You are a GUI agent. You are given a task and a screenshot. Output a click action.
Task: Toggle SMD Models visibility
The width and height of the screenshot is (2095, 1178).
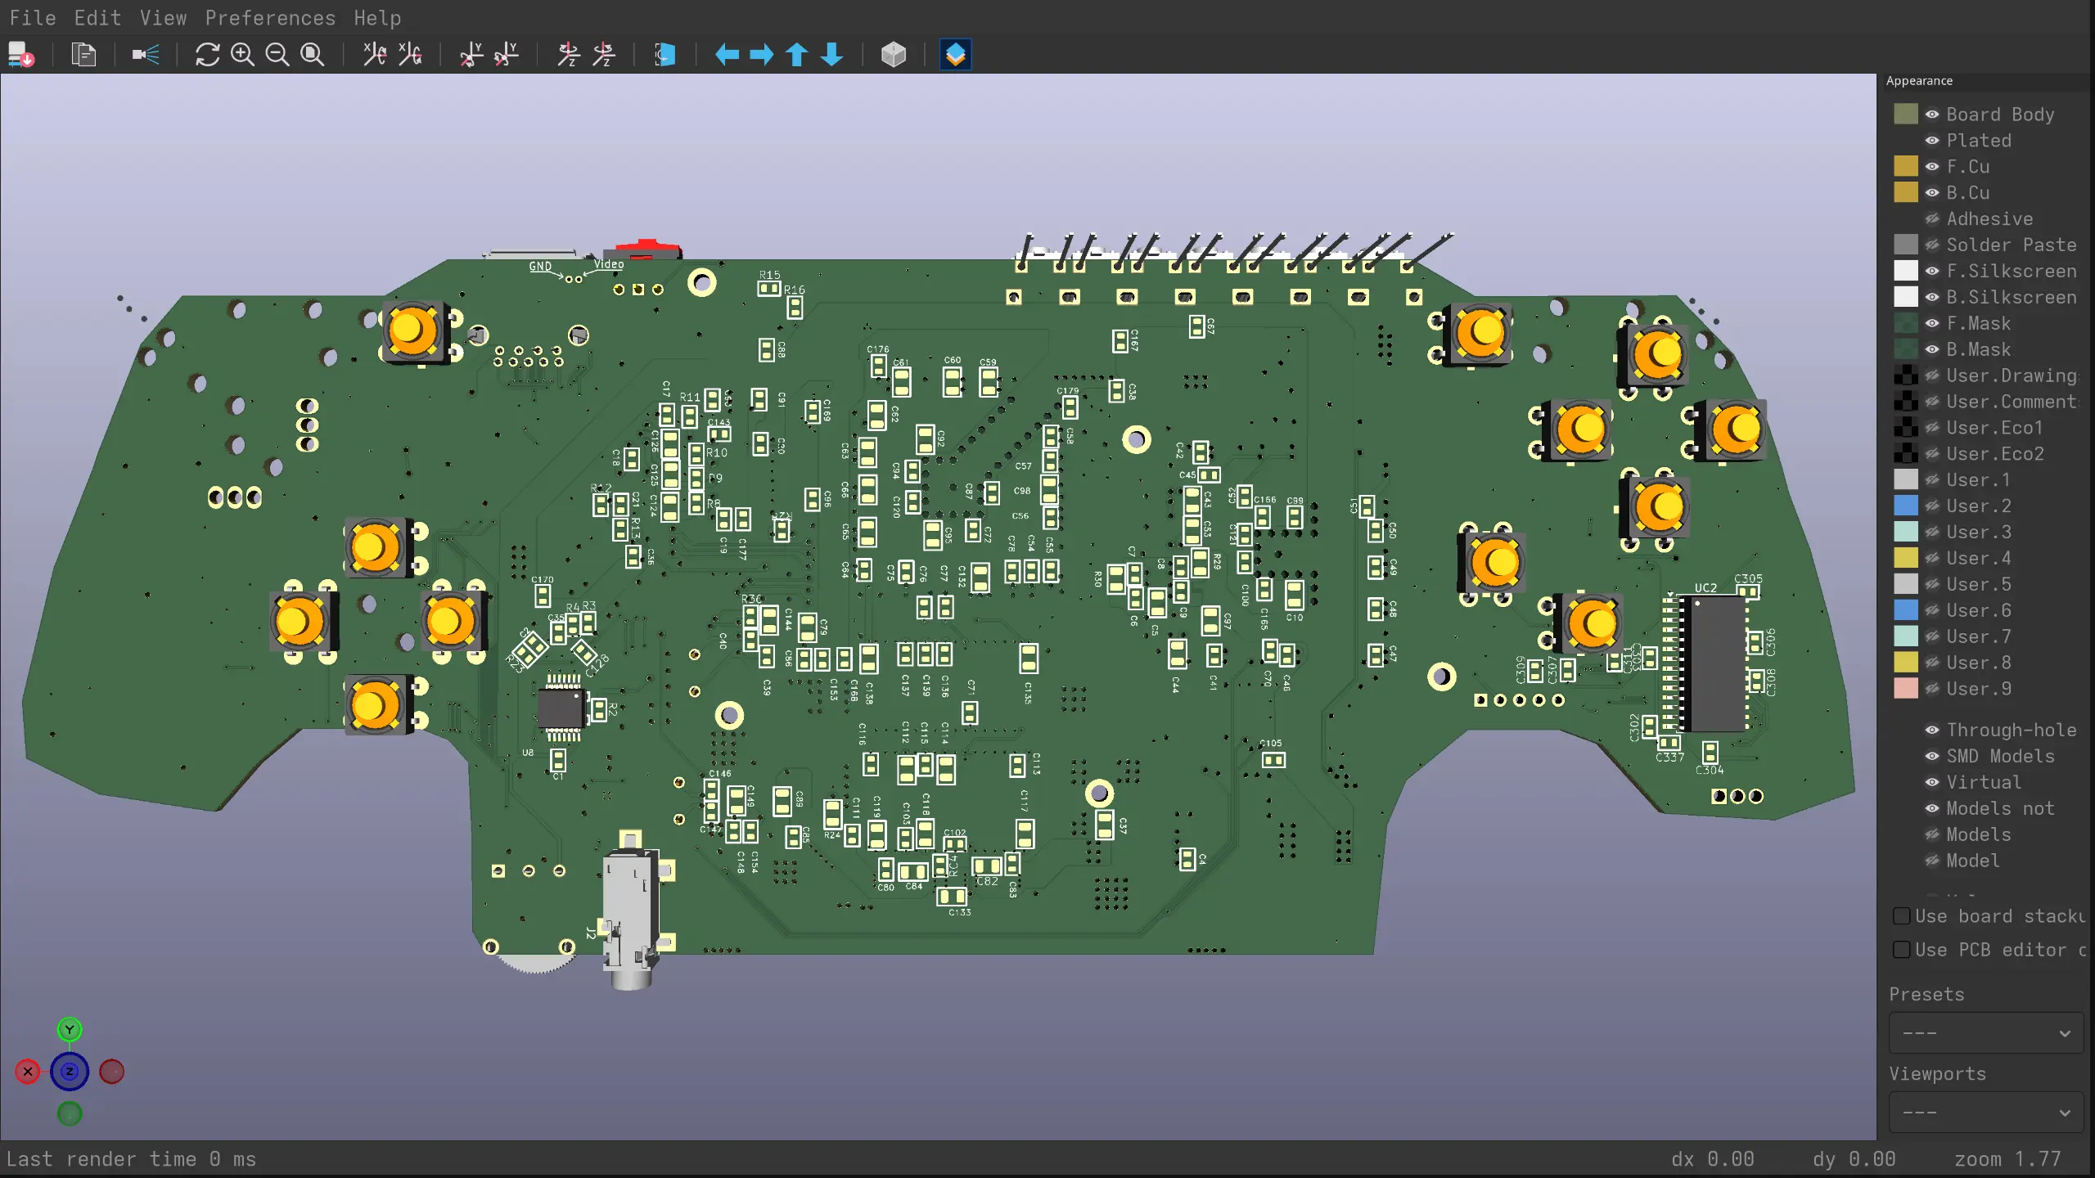1932,756
